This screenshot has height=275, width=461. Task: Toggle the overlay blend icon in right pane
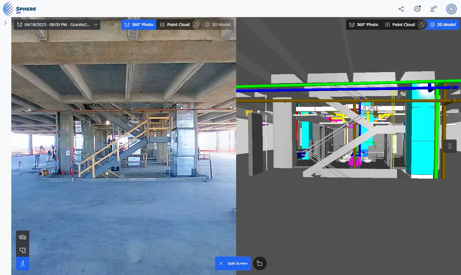coord(422,25)
